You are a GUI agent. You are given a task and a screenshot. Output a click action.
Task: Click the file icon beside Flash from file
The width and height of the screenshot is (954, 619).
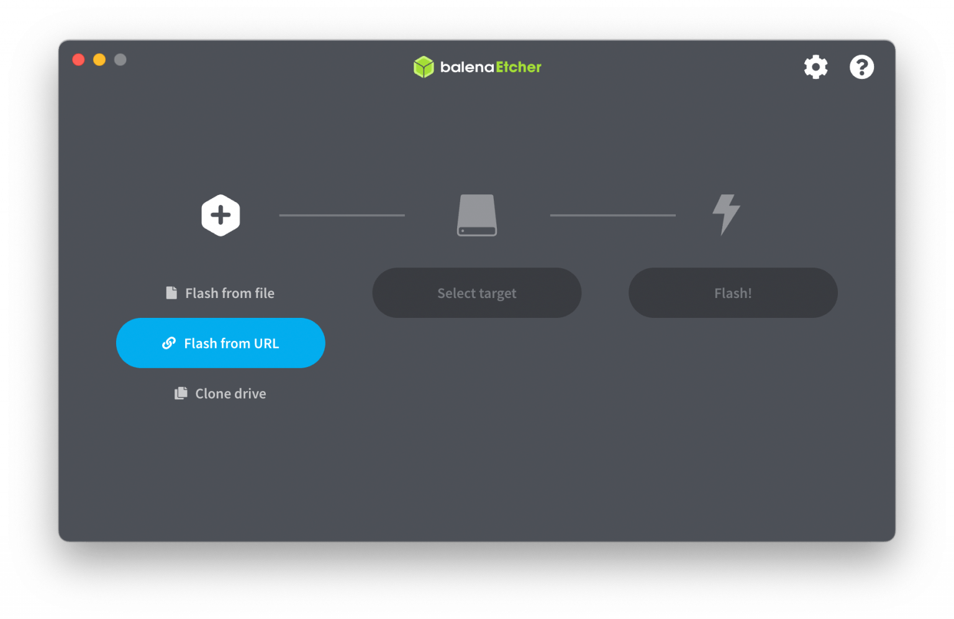pyautogui.click(x=171, y=292)
